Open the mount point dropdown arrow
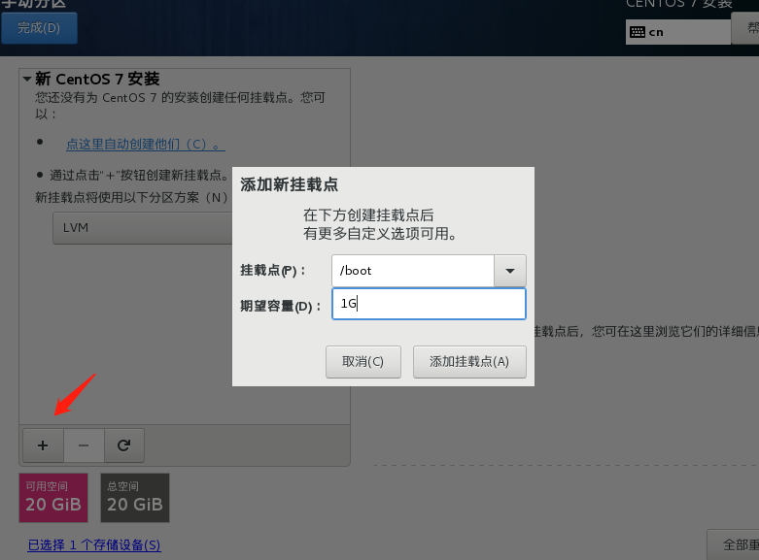Viewport: 759px width, 560px height. [509, 271]
